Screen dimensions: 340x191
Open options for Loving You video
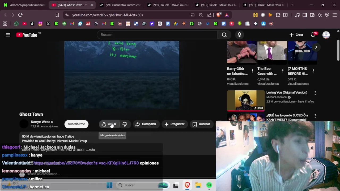click(315, 93)
